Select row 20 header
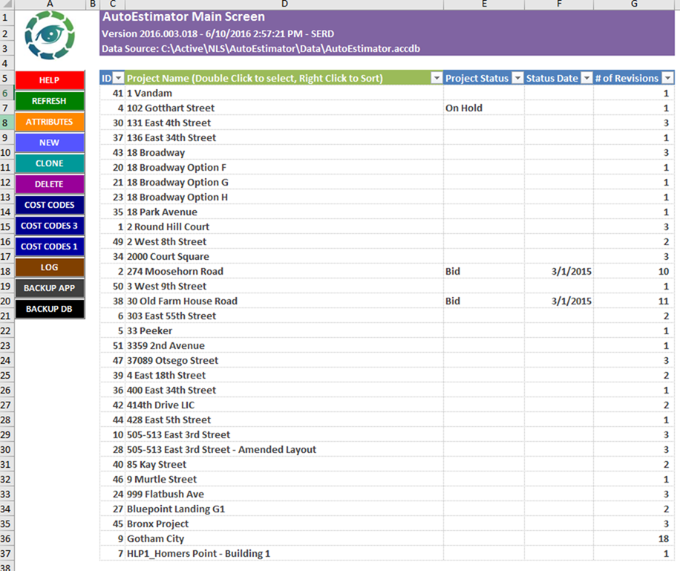The height and width of the screenshot is (571, 680). pyautogui.click(x=6, y=301)
